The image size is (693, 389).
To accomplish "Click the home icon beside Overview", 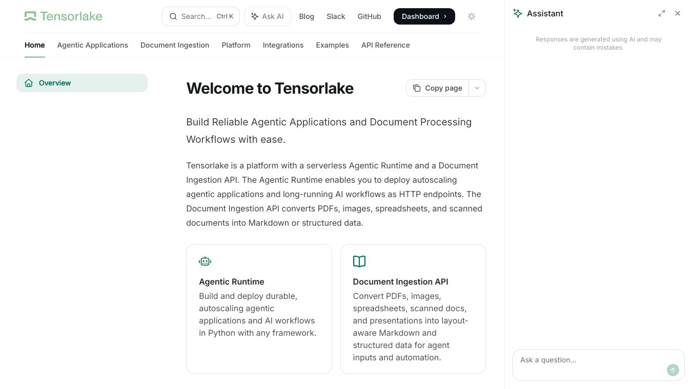I will tap(29, 83).
